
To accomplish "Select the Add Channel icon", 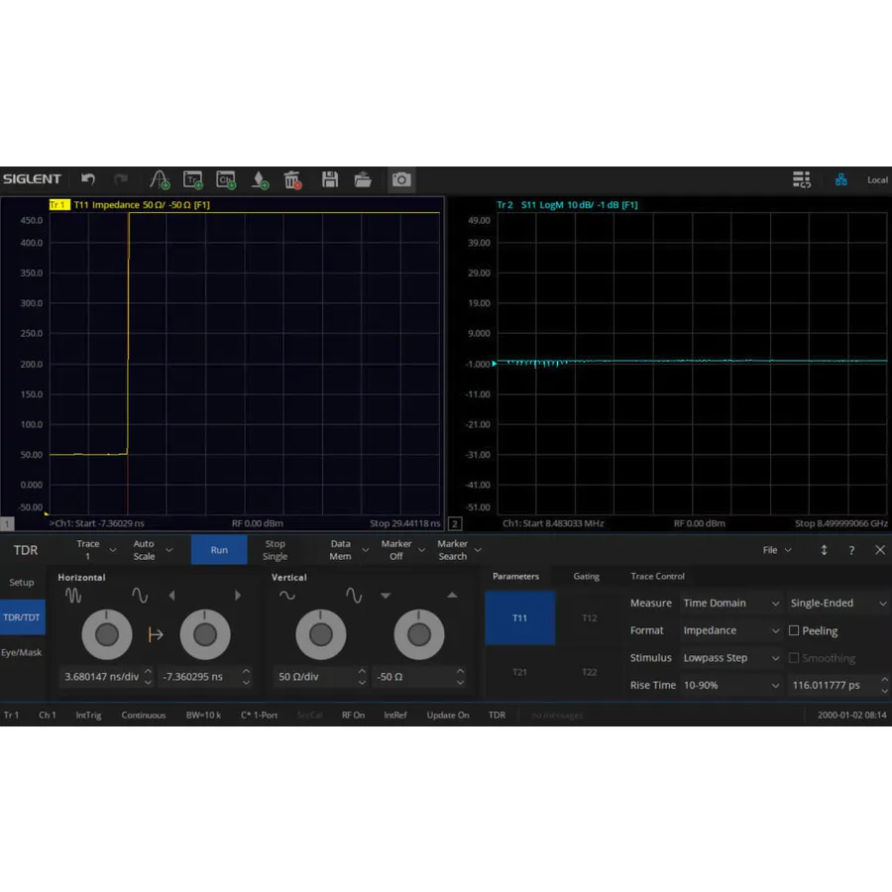I will coord(225,179).
